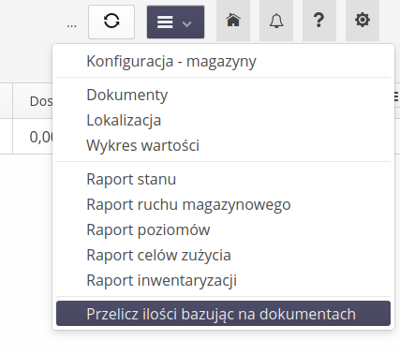The height and width of the screenshot is (355, 400).
Task: Open Wykres wartości menu item
Action: click(223, 145)
